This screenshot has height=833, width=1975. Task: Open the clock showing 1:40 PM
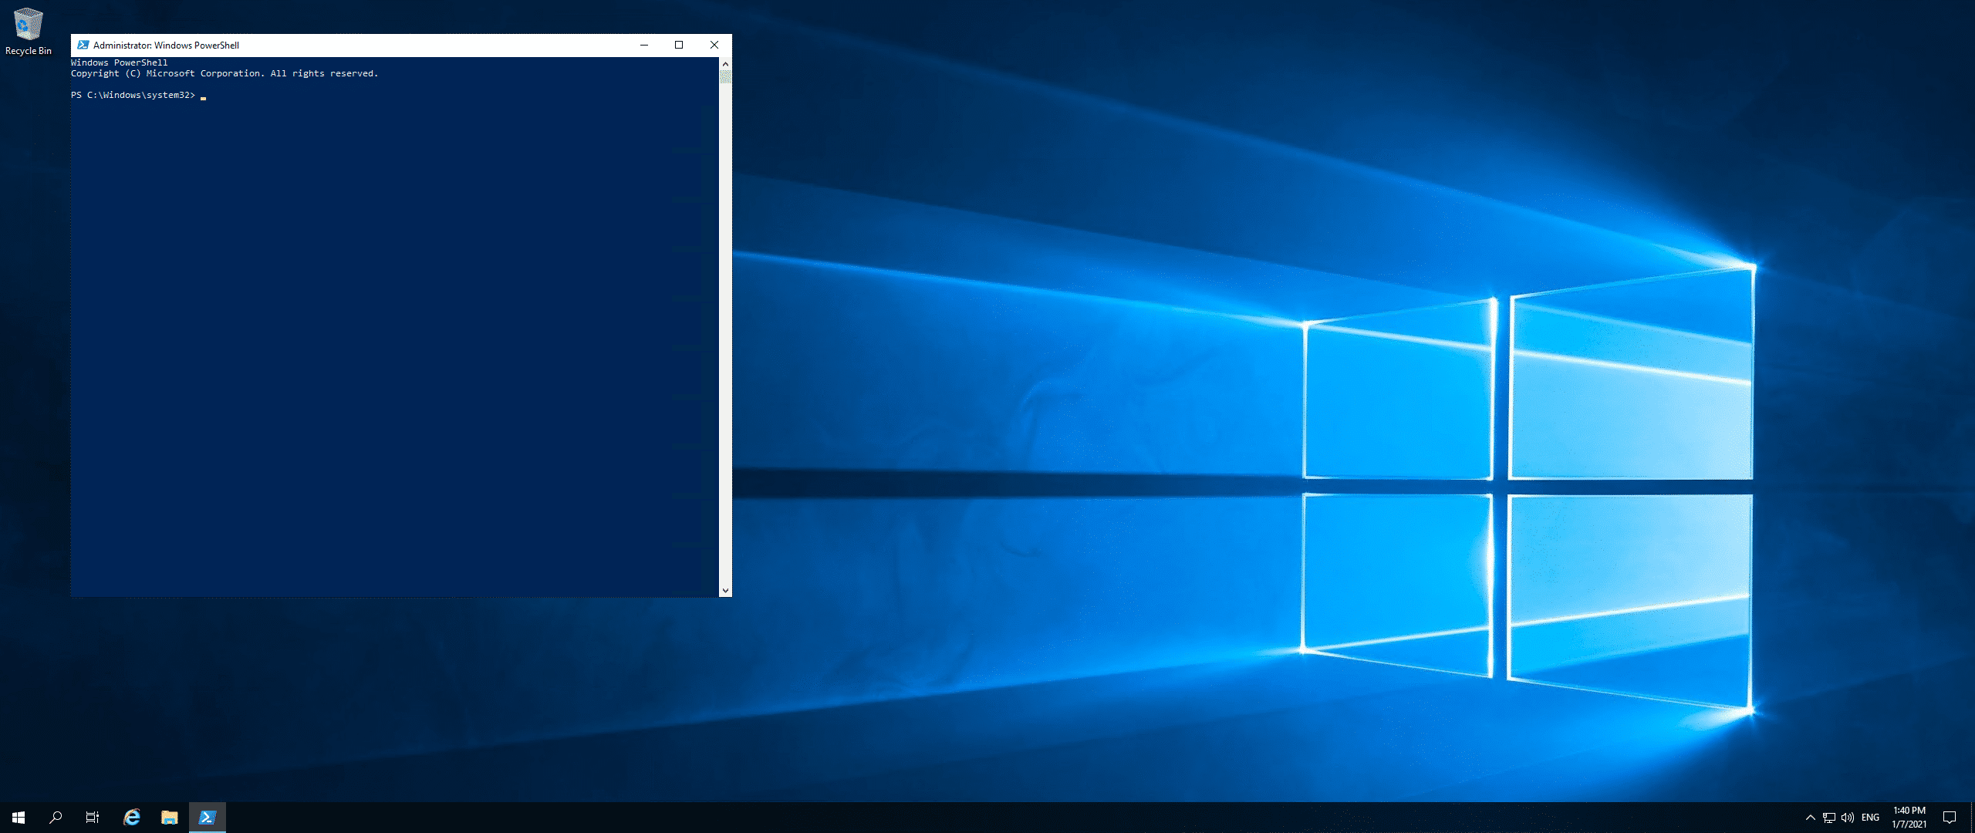coord(1909,818)
